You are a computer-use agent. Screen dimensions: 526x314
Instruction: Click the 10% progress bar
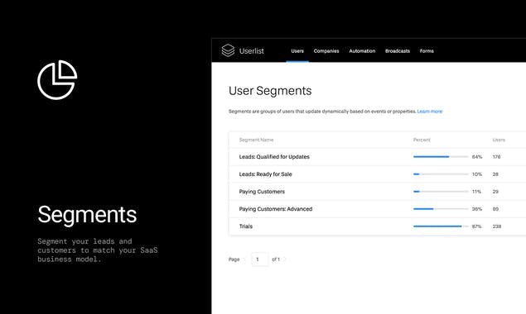(x=441, y=174)
